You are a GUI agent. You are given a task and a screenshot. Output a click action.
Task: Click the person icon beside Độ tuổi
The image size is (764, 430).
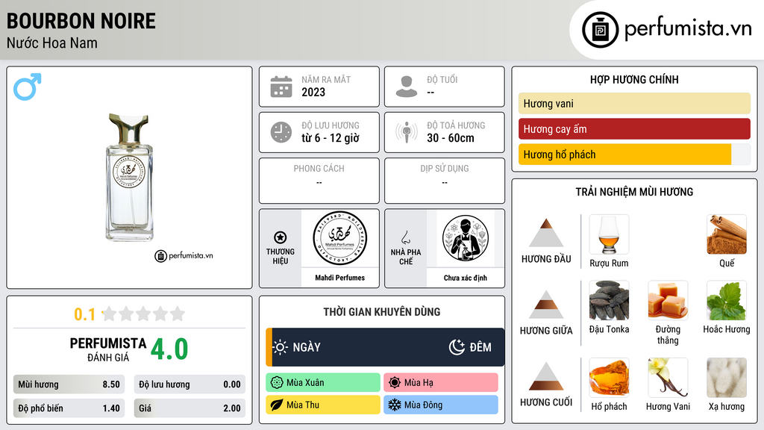[x=407, y=87]
